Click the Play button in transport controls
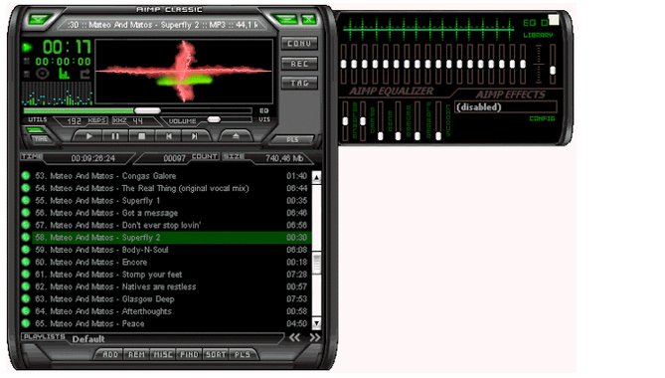 coord(88,136)
